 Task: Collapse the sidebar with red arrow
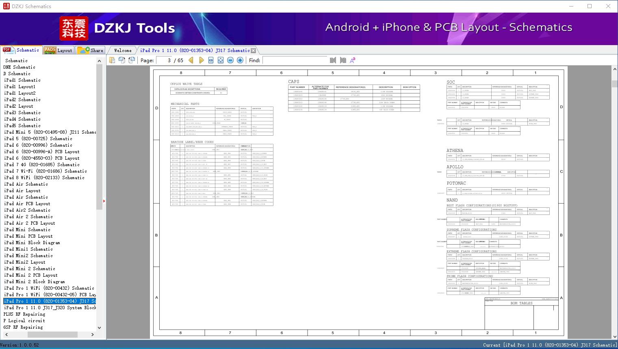(104, 201)
